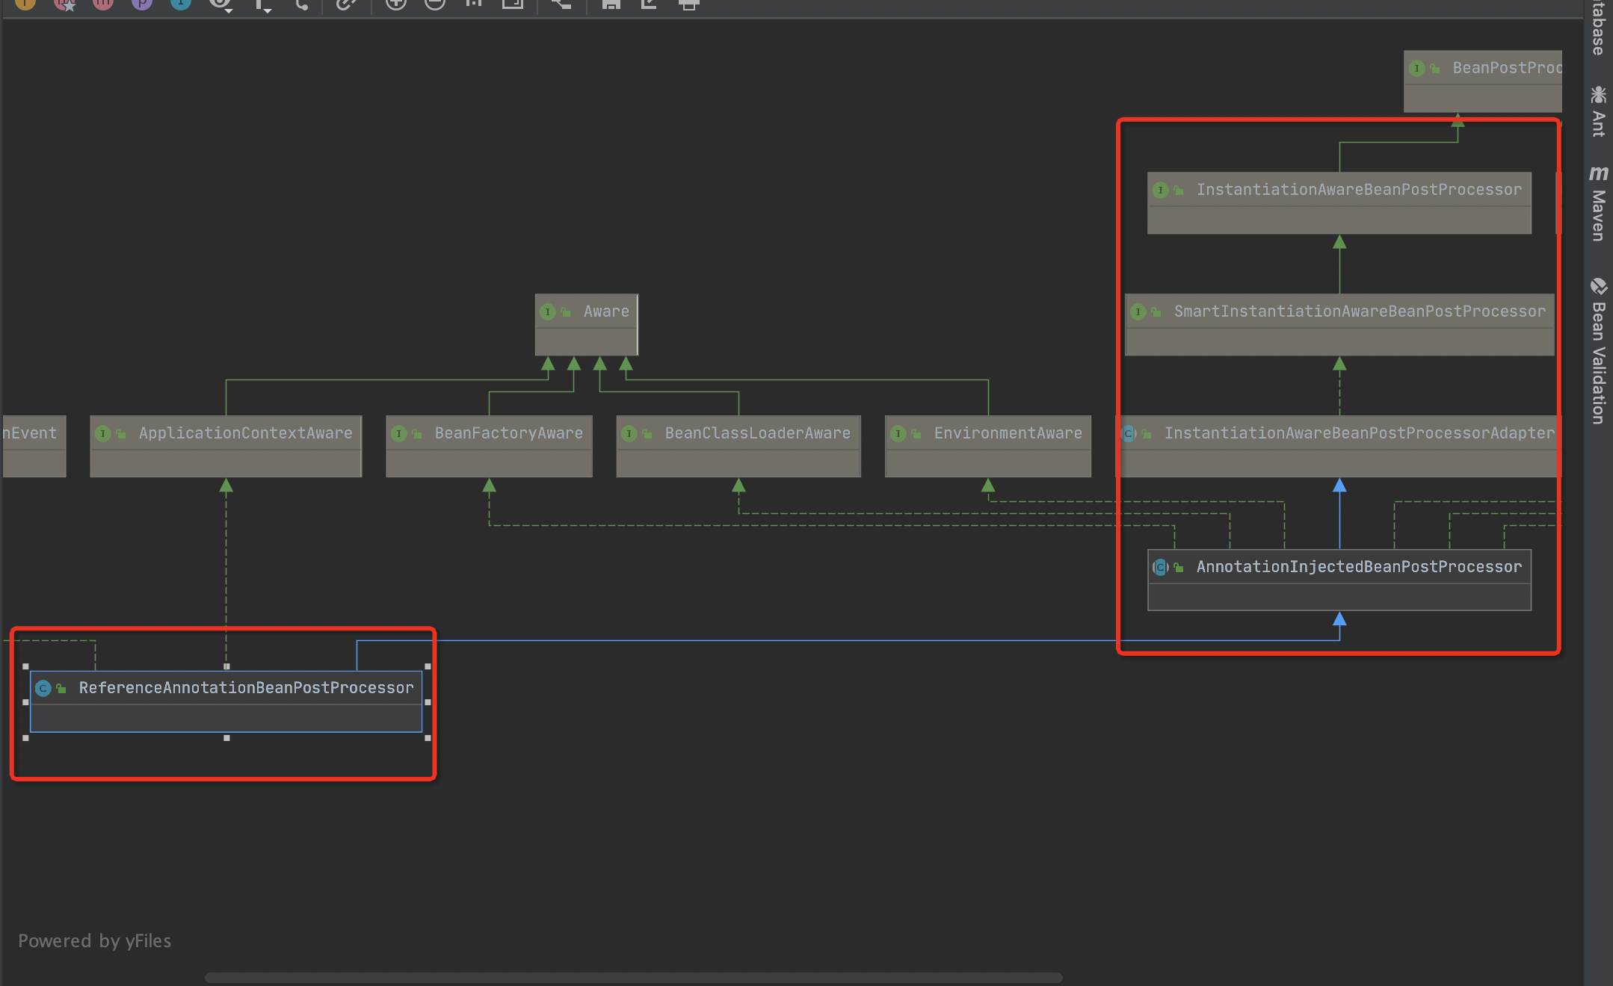
Task: Save the diagram with floppy icon
Action: [611, 4]
